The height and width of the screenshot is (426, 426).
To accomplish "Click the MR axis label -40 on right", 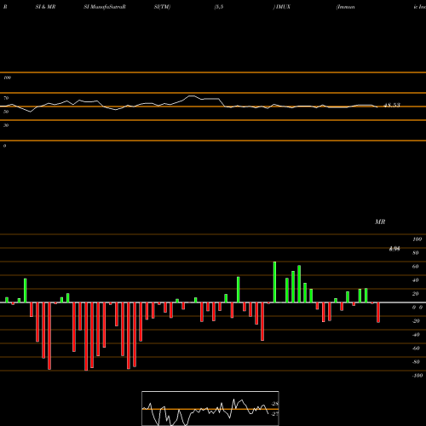I will coord(416,335).
